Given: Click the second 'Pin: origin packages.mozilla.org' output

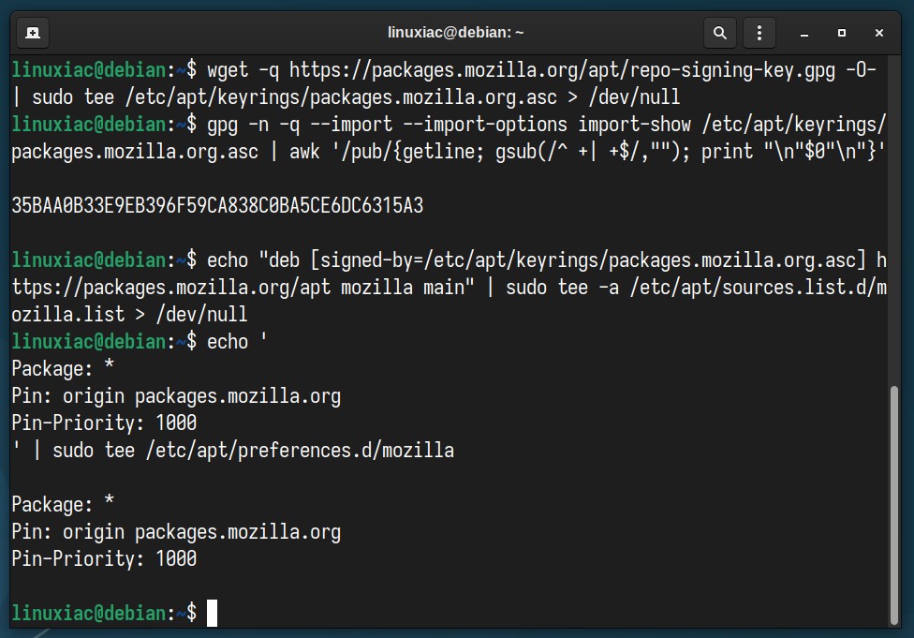Looking at the screenshot, I should coord(176,532).
